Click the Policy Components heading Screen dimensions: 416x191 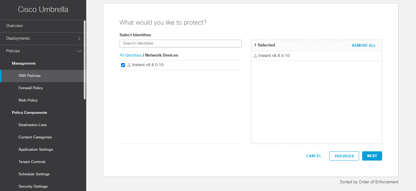30,113
